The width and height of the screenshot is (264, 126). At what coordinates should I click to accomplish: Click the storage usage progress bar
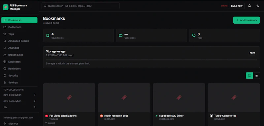(151, 60)
